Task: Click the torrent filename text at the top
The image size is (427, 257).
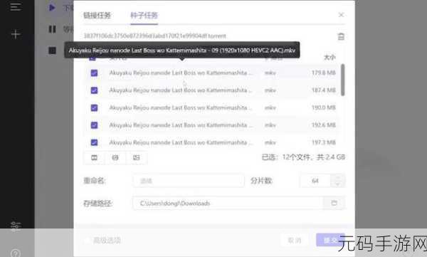Action: coord(154,36)
